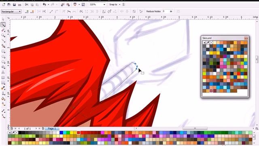Click the Add Nodes icon

pos(27,11)
